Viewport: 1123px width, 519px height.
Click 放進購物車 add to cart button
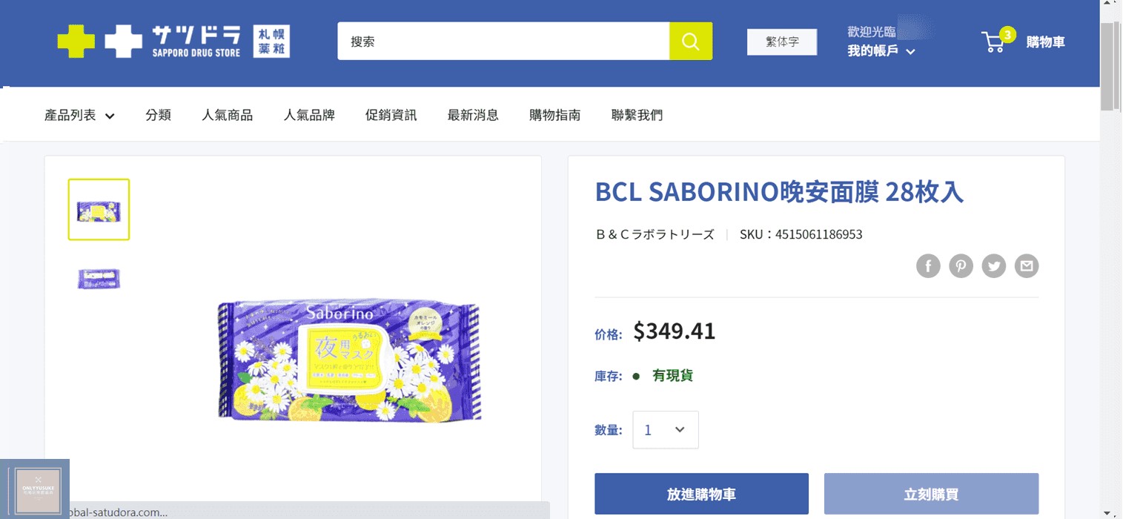coord(701,494)
